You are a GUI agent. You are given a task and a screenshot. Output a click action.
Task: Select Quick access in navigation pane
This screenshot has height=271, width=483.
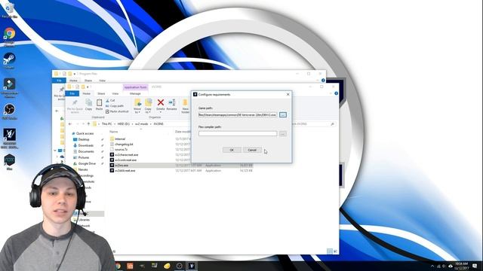[x=85, y=133]
